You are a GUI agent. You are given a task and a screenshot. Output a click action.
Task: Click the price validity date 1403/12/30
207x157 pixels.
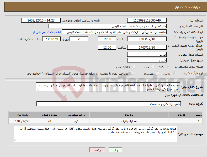point(147,47)
